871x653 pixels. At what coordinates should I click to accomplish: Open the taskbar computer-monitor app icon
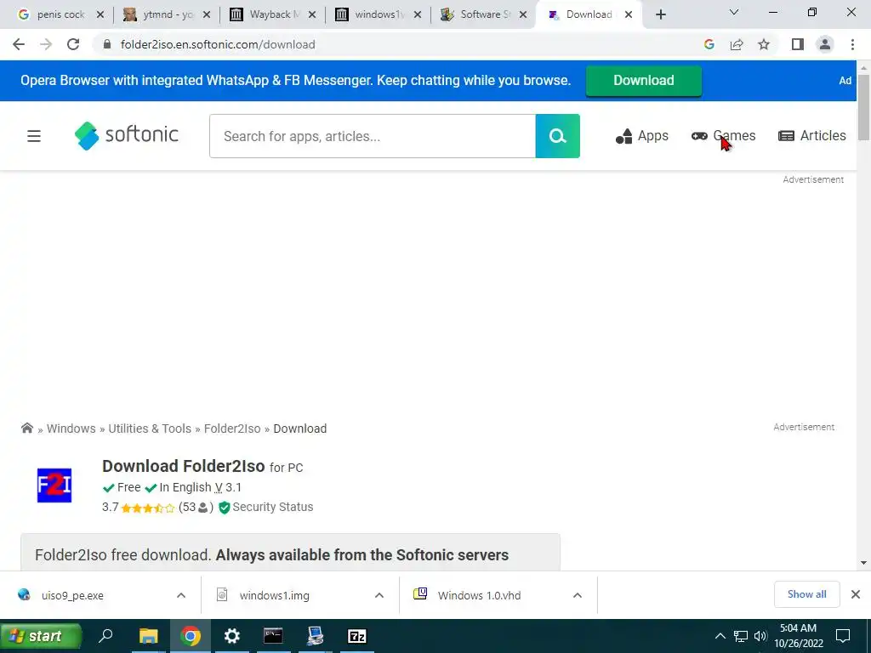[315, 636]
